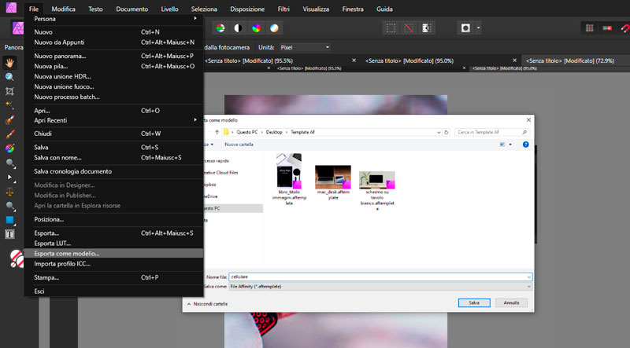Select schermo su tavolo bianco.aftemplate file
Viewport: 630px width, 348px height.
pyautogui.click(x=377, y=190)
